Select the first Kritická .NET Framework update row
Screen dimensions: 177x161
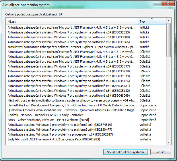86,27
